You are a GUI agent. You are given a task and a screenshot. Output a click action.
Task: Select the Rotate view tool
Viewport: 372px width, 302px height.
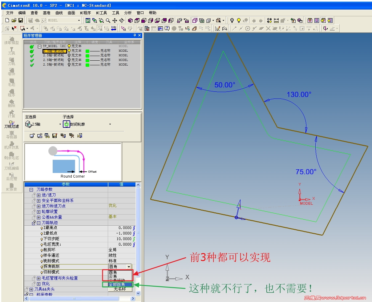pos(121,20)
